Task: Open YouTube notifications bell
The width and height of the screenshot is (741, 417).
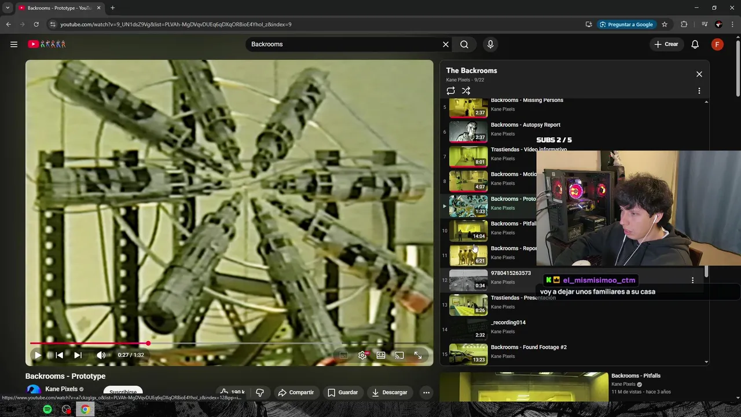Action: 695,44
